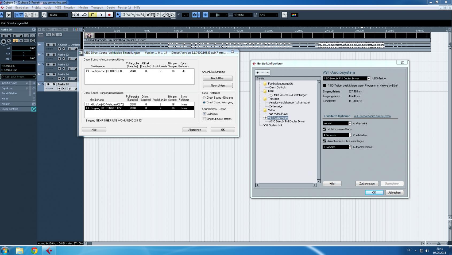The height and width of the screenshot is (255, 452).
Task: Toggle the Cycle loop button
Action: pyautogui.click(x=84, y=15)
